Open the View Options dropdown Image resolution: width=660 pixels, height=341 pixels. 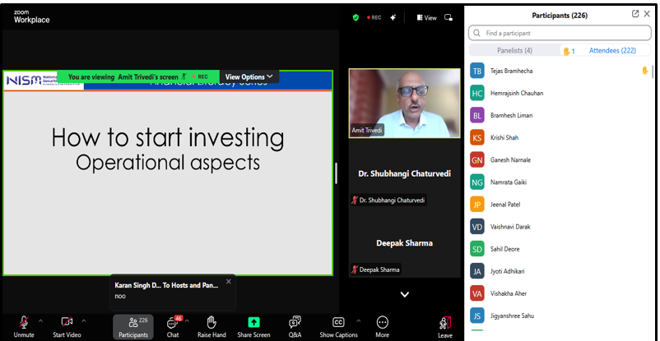click(249, 76)
